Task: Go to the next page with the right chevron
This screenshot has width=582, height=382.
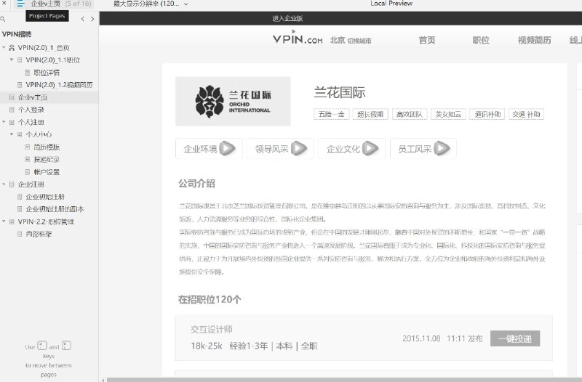Action: pyautogui.click(x=92, y=19)
